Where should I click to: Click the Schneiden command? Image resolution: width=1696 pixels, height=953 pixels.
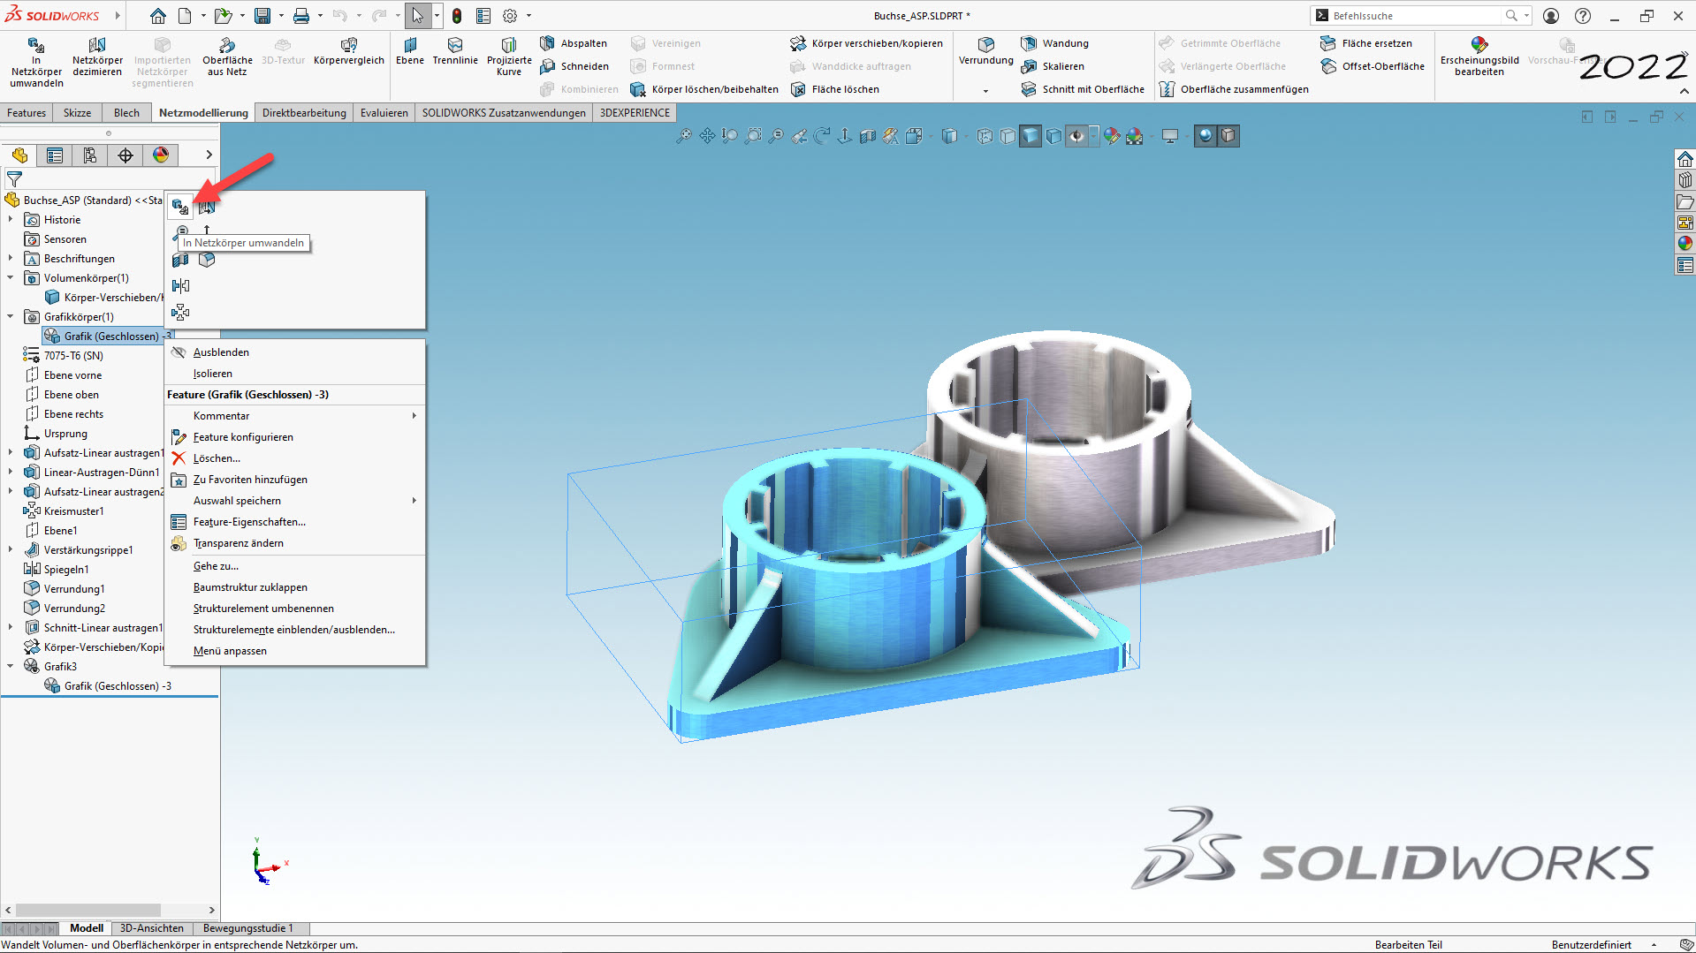(574, 66)
